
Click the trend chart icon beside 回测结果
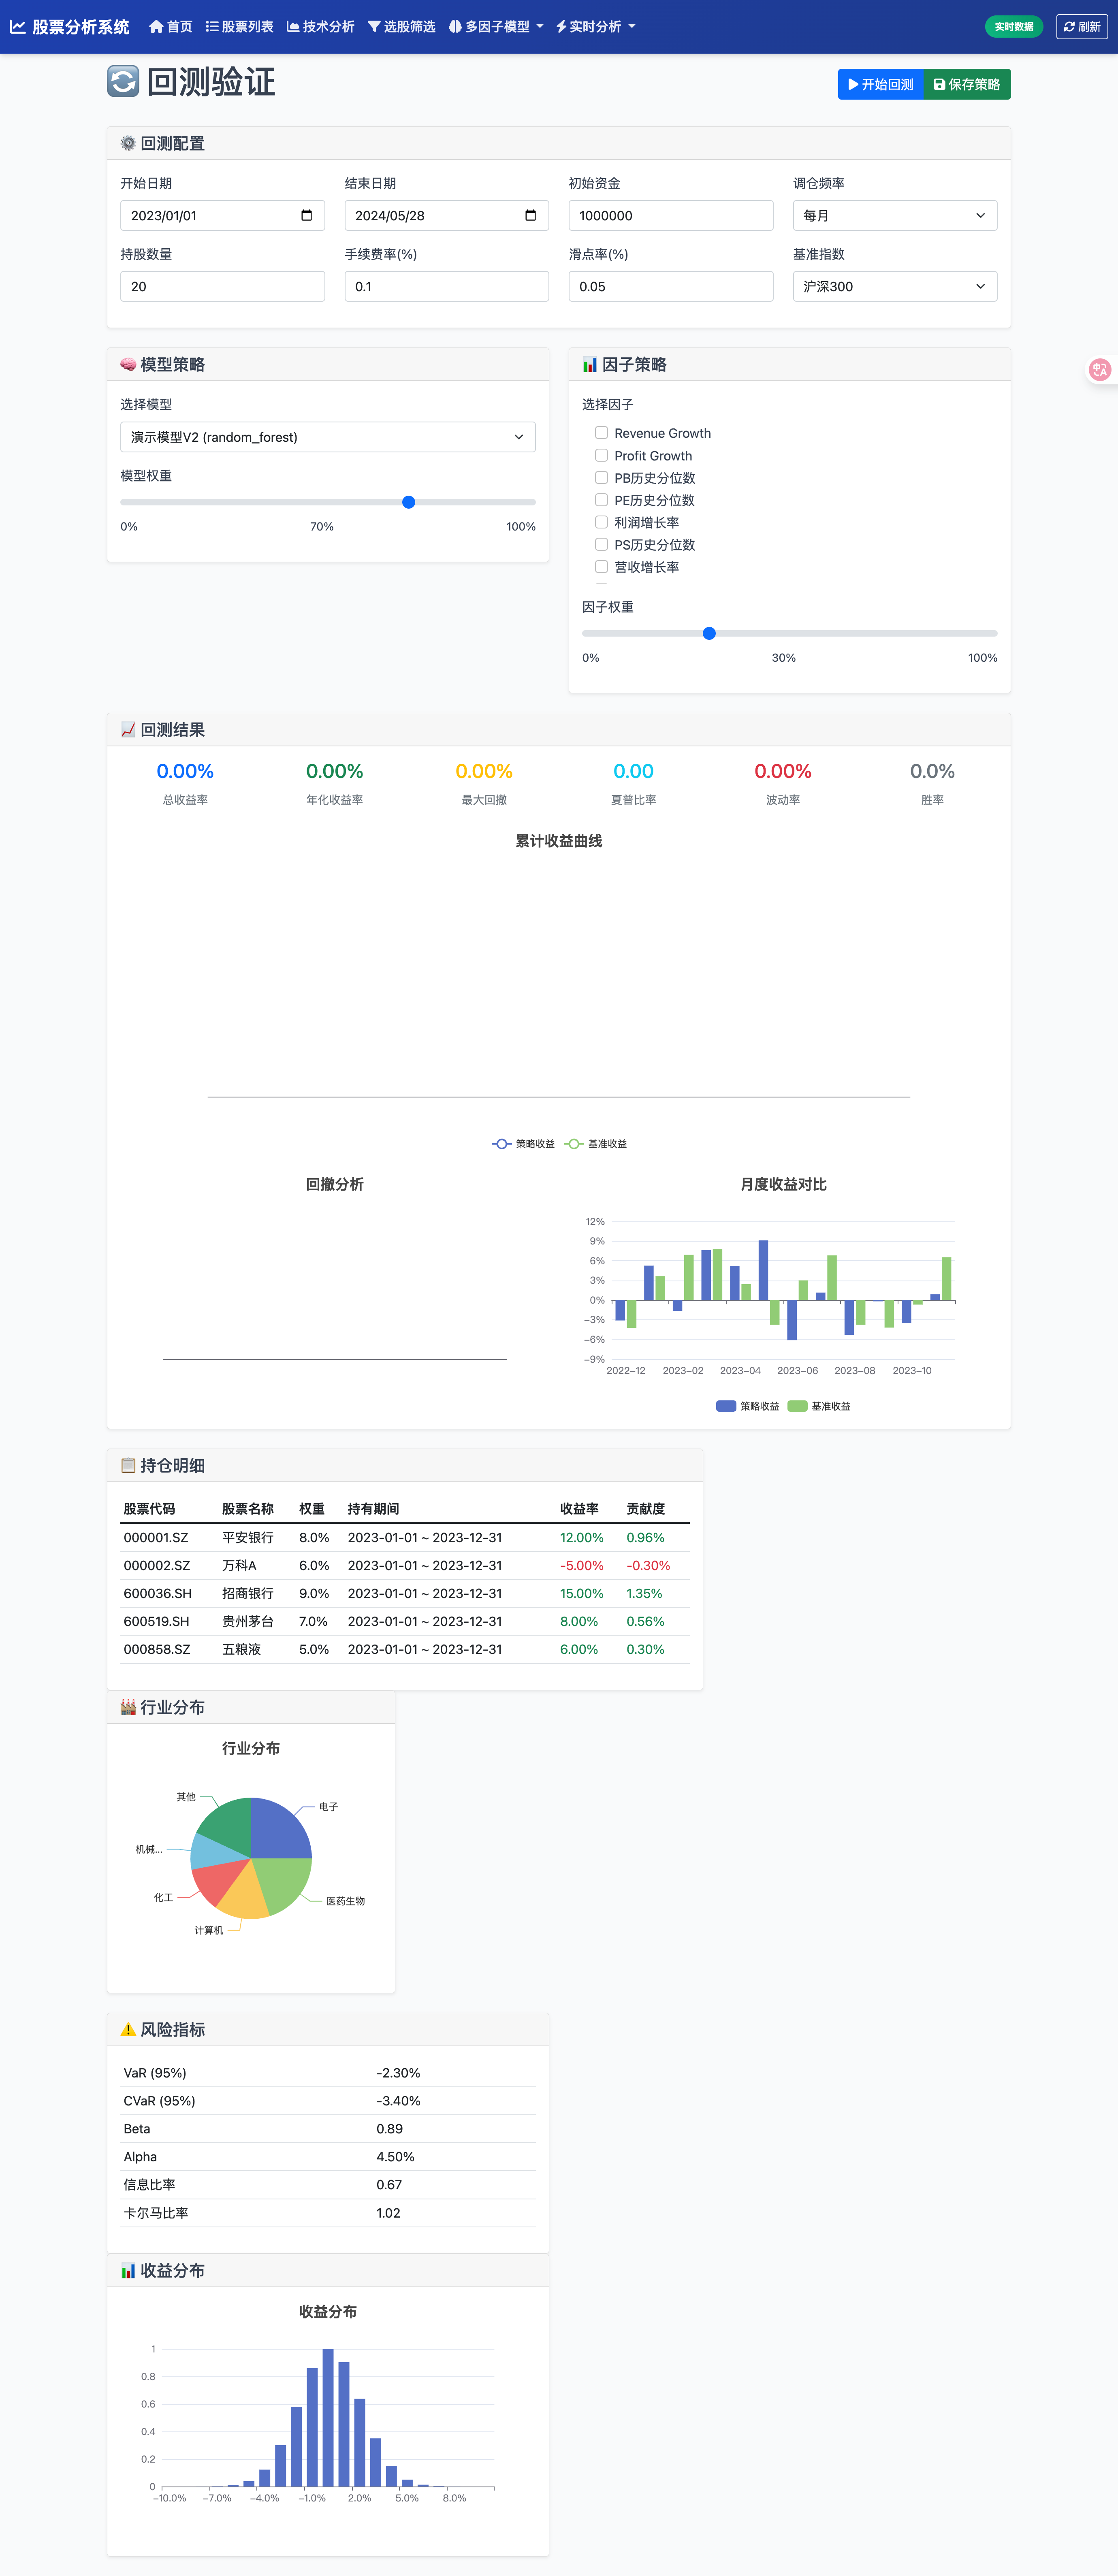(x=128, y=730)
